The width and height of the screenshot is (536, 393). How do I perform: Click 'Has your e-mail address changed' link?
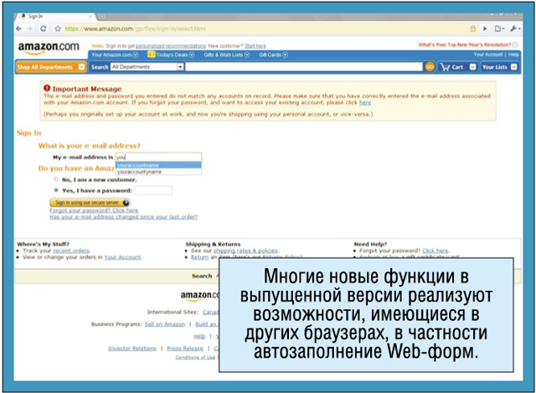click(x=123, y=217)
